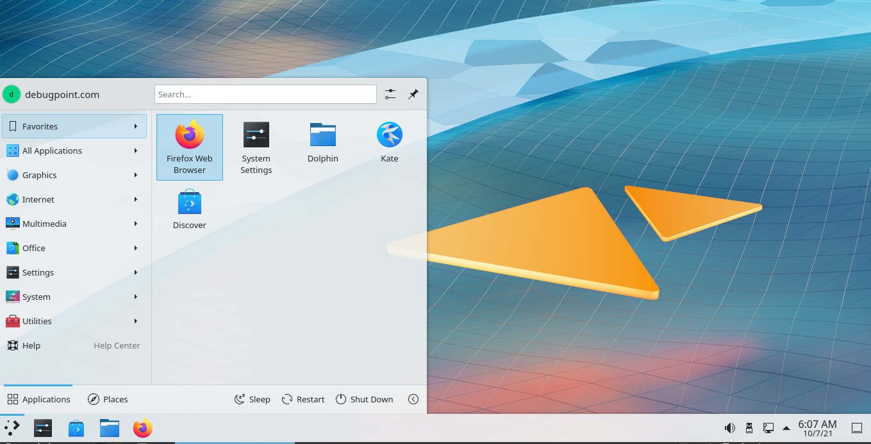The height and width of the screenshot is (444, 871).
Task: Click the KDE application launcher taskbar icon
Action: pyautogui.click(x=12, y=427)
